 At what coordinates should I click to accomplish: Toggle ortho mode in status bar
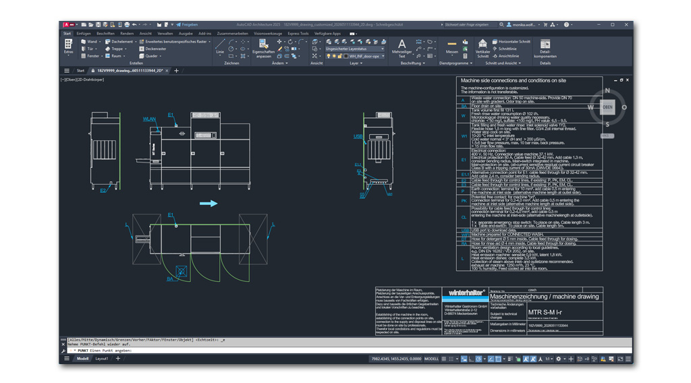(x=470, y=359)
